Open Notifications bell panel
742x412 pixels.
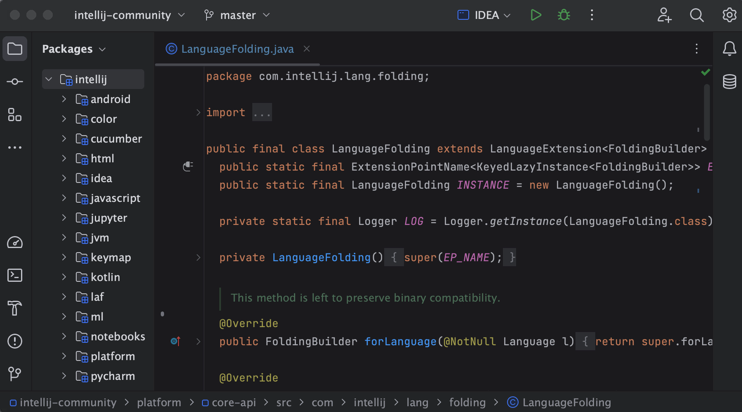[730, 49]
